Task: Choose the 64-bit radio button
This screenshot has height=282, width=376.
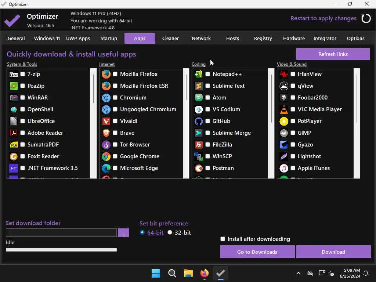Action: tap(142, 232)
